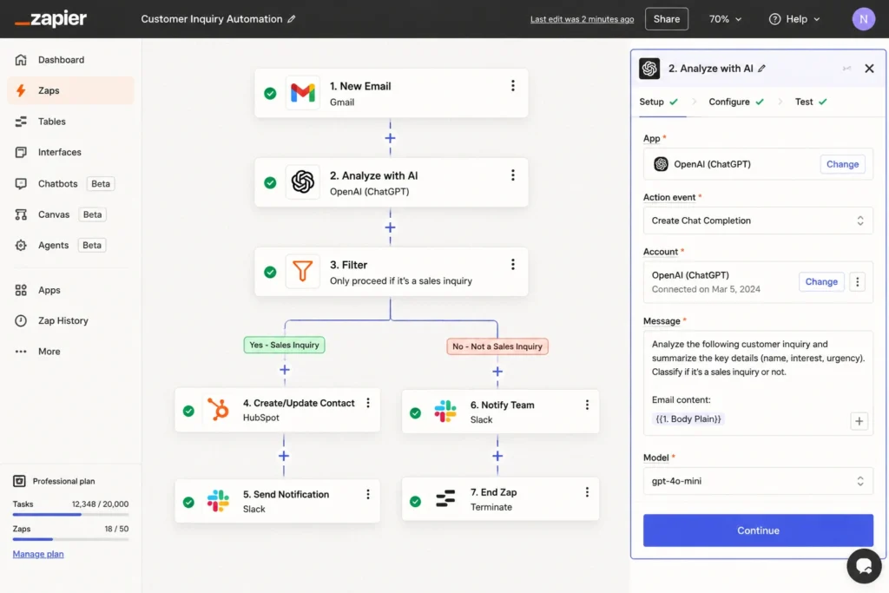Open the three-dot menu on Send Notification

(368, 494)
